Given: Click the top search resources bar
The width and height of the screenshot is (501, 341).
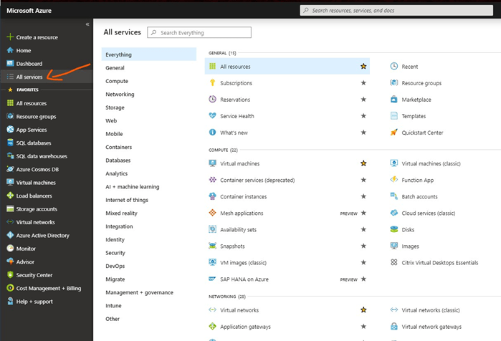Looking at the screenshot, I should (398, 11).
